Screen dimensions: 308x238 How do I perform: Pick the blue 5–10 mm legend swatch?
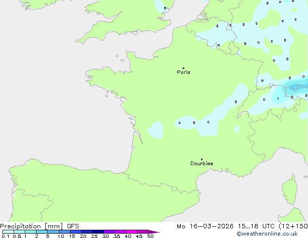(x=53, y=232)
